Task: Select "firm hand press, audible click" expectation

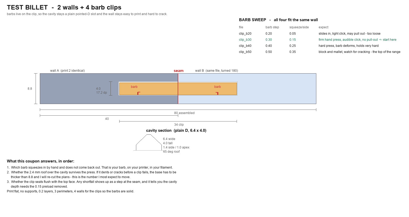Action: pos(357,40)
